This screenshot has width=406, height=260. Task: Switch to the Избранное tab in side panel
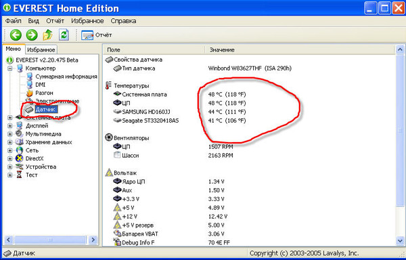[x=41, y=49]
